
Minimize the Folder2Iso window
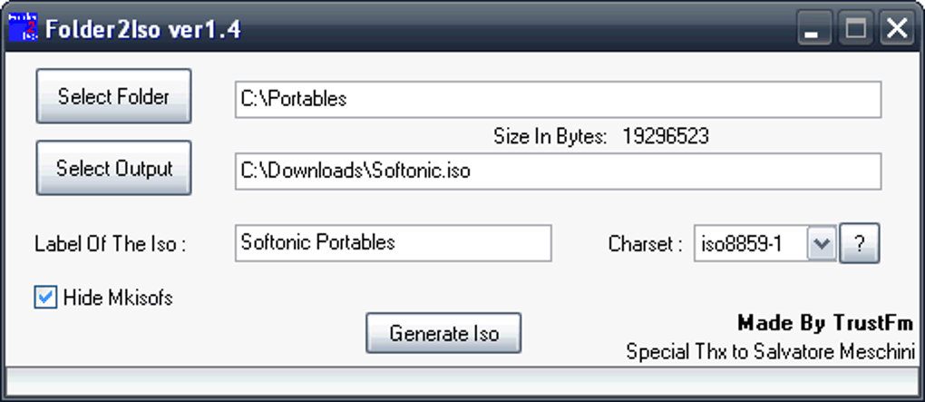[814, 28]
